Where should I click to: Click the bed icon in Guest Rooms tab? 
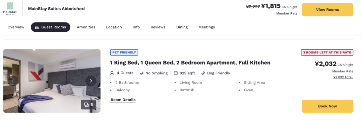point(37,27)
